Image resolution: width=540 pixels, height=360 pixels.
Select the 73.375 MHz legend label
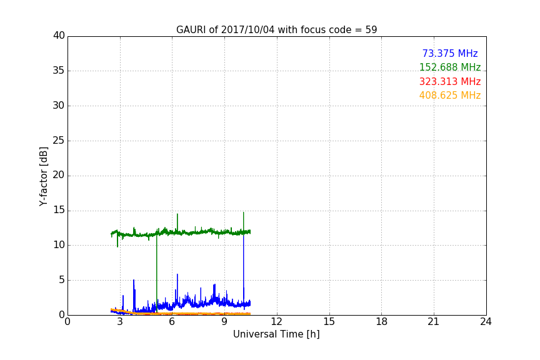450,53
